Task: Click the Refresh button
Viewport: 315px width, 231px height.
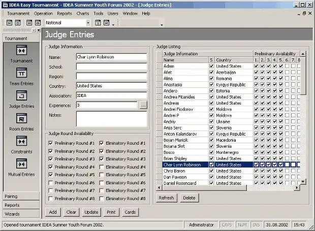Action: coord(166,198)
